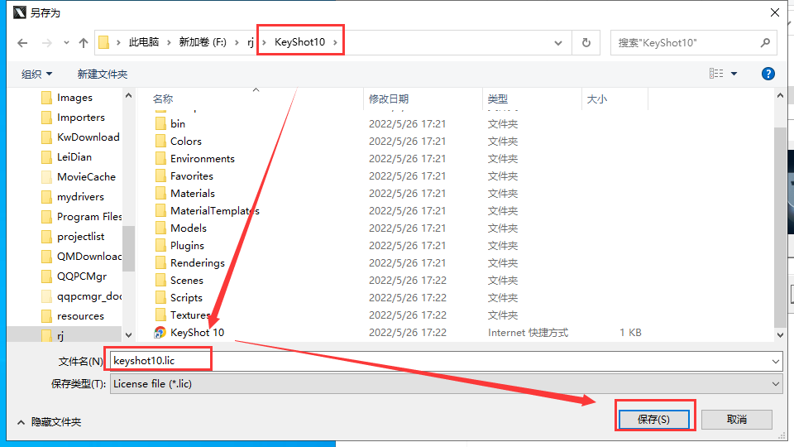This screenshot has height=447, width=794.
Task: Click 此电脑 in the address path
Action: coord(144,42)
